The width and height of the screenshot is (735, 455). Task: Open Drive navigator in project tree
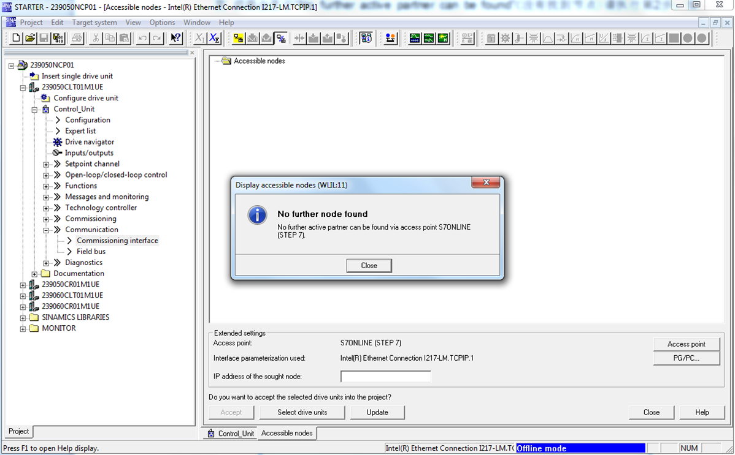[90, 142]
